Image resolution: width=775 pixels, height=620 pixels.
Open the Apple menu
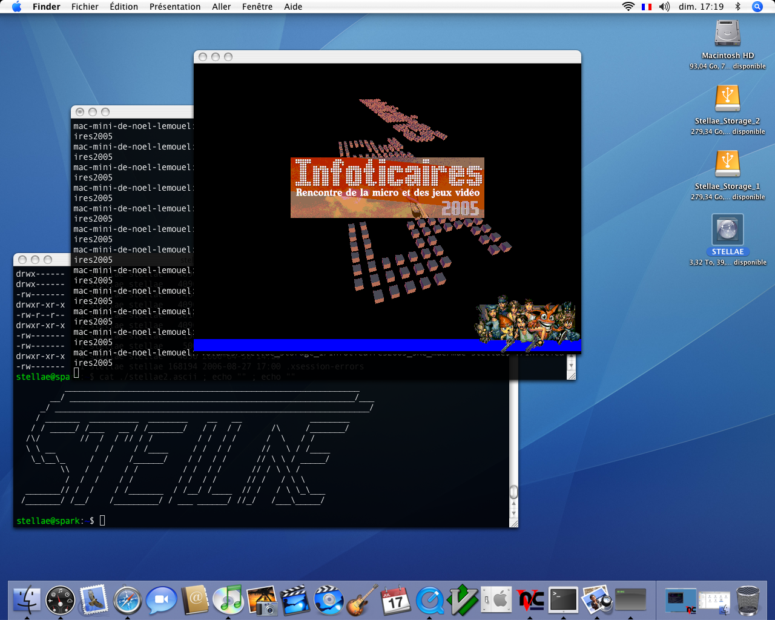[x=16, y=7]
